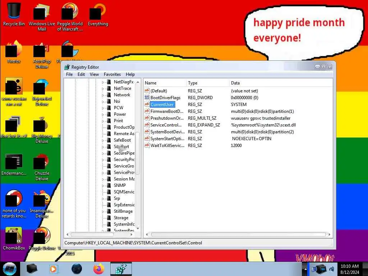Open the Everything desktop icon
368x276 pixels.
[98, 14]
